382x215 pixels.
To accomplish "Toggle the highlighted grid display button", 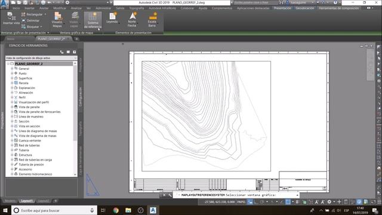I will click(250, 202).
